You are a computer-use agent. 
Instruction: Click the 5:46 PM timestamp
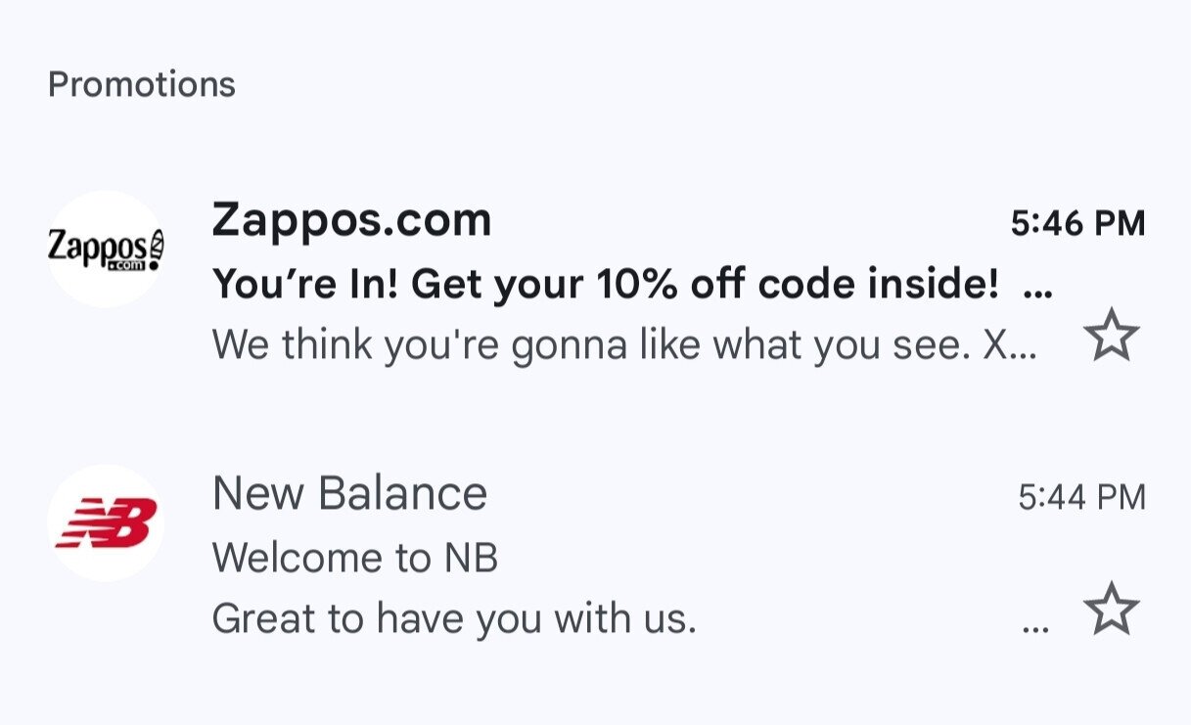[1077, 221]
